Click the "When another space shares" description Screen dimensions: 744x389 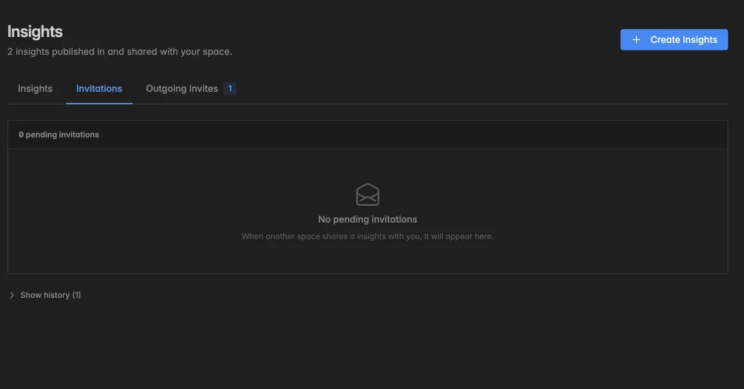tap(295, 236)
